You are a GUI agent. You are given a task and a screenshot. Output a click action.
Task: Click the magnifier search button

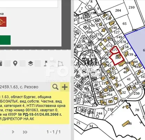(x=55, y=87)
